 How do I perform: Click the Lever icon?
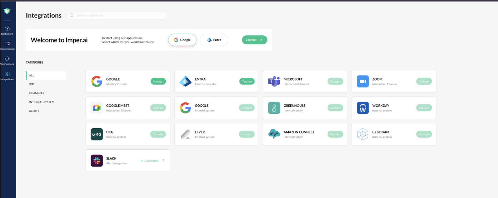point(185,134)
